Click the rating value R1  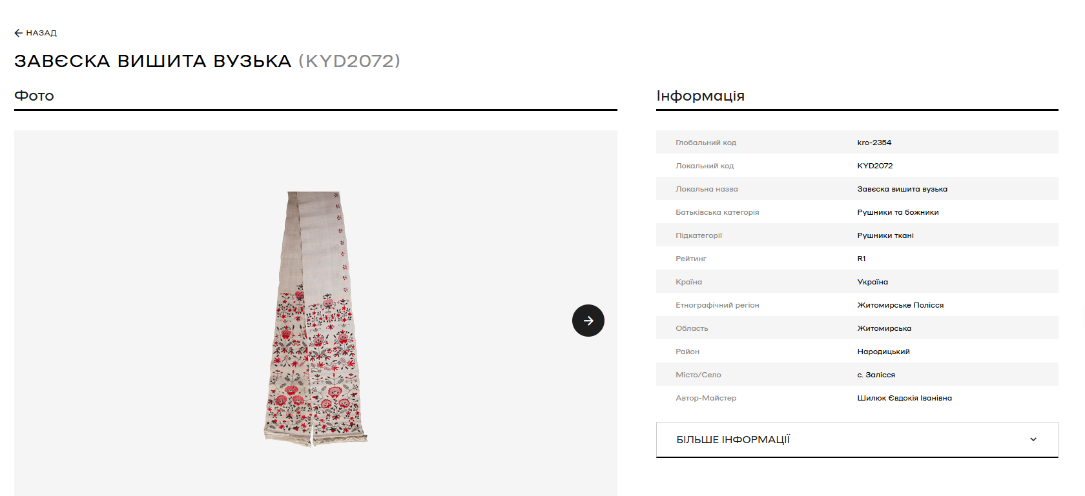coord(862,259)
